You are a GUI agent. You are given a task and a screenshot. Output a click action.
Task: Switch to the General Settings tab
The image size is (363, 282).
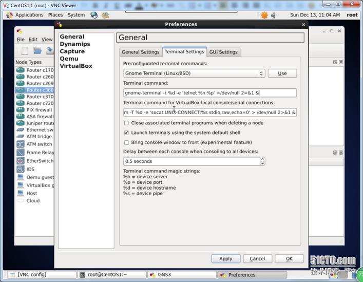pos(140,52)
